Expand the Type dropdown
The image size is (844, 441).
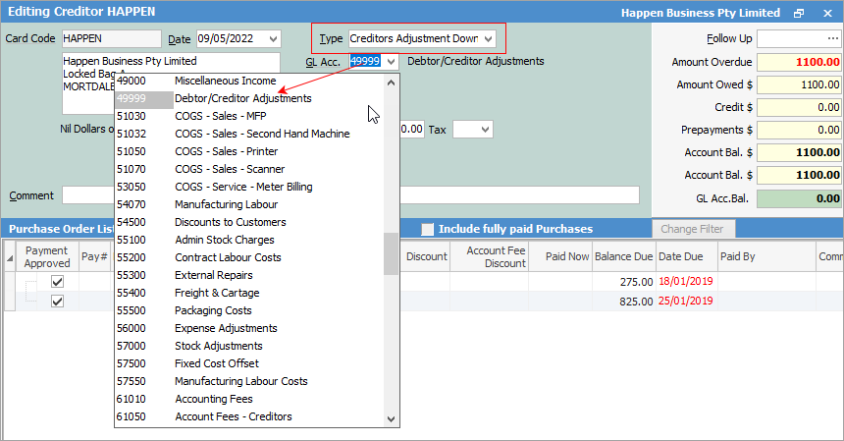(x=488, y=39)
